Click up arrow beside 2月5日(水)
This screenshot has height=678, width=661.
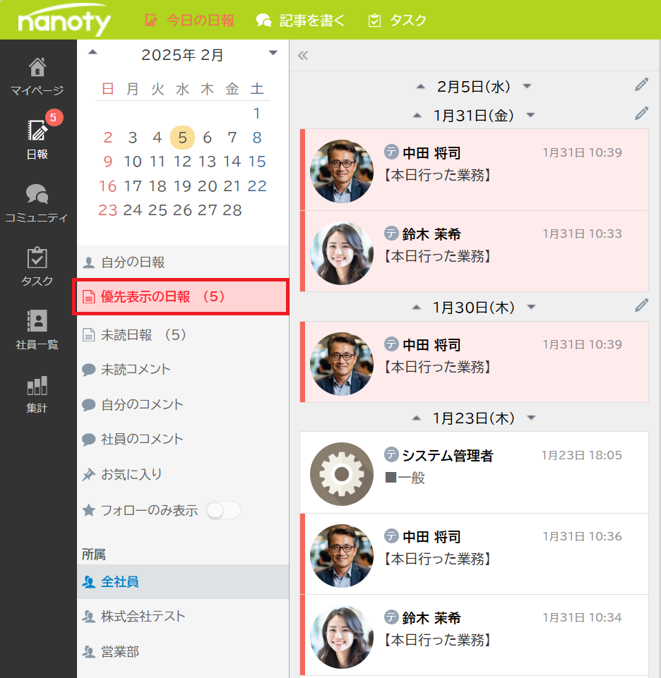tap(420, 87)
